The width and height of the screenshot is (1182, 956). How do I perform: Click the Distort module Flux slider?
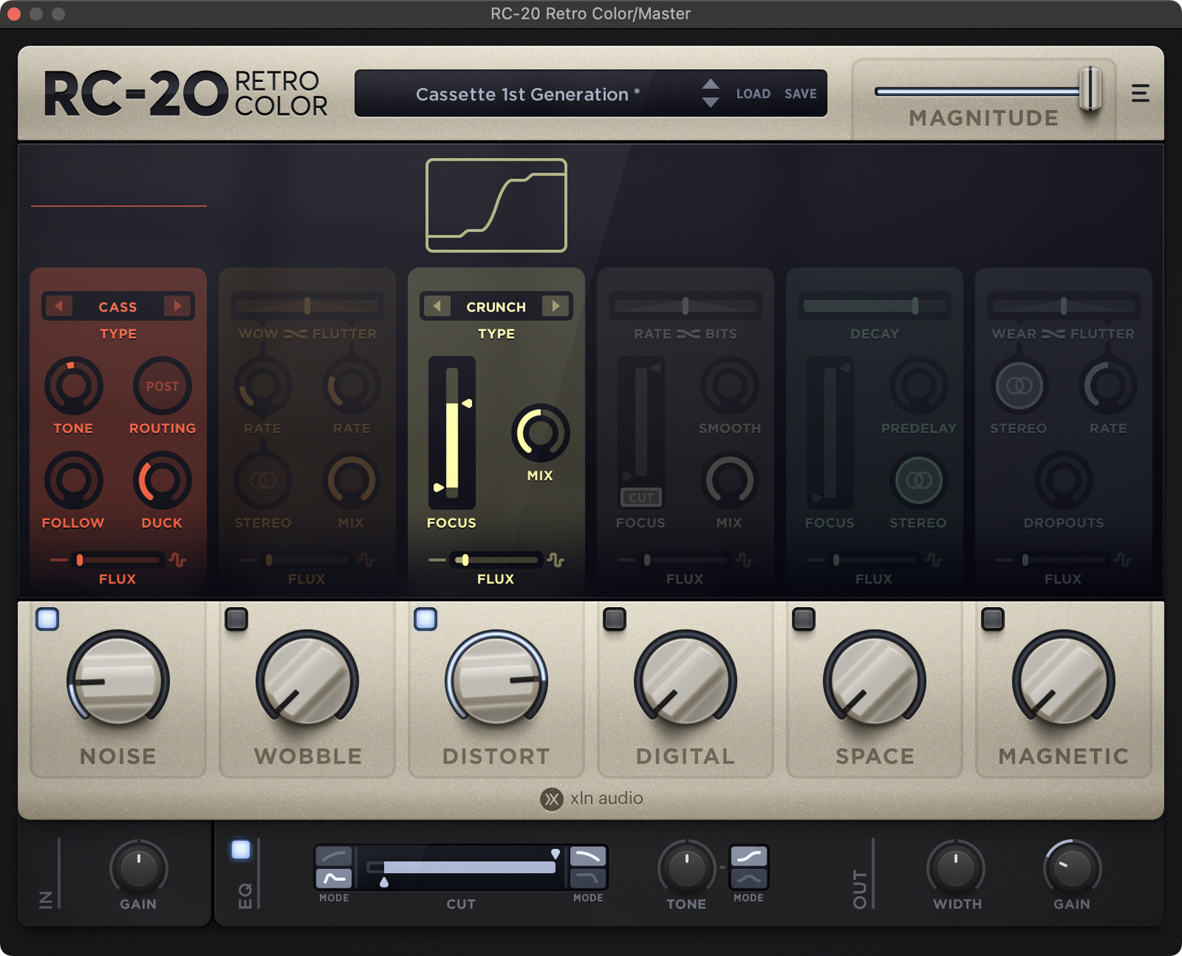coord(496,560)
